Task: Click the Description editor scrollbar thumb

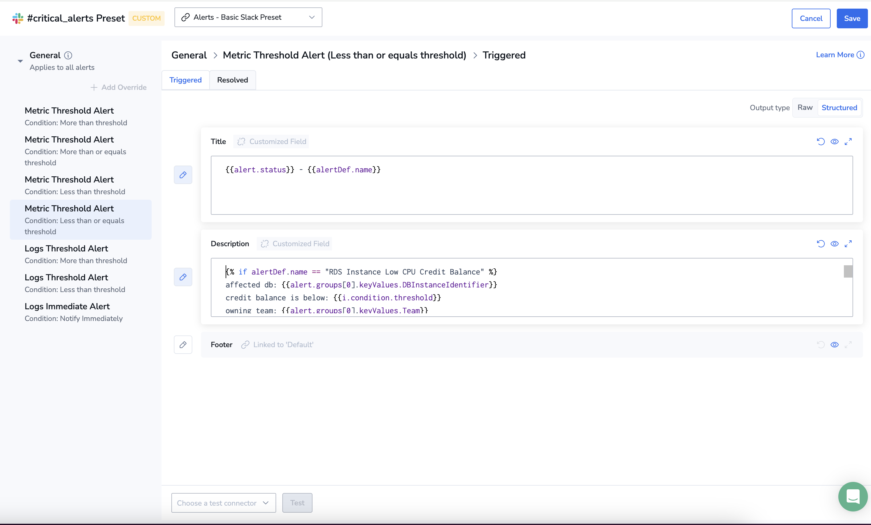Action: pos(848,271)
